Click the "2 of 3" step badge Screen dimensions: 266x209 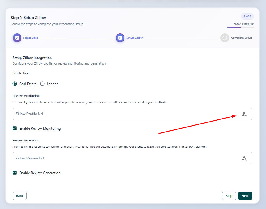click(247, 16)
